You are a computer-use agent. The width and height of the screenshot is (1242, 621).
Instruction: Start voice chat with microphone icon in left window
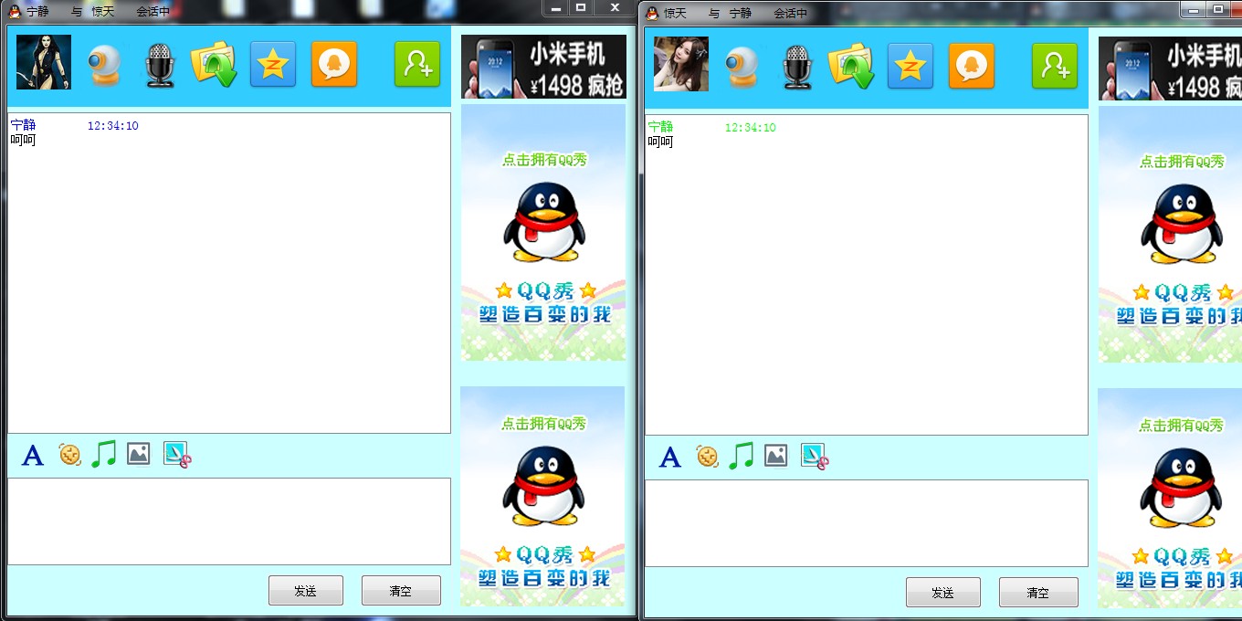pyautogui.click(x=159, y=65)
